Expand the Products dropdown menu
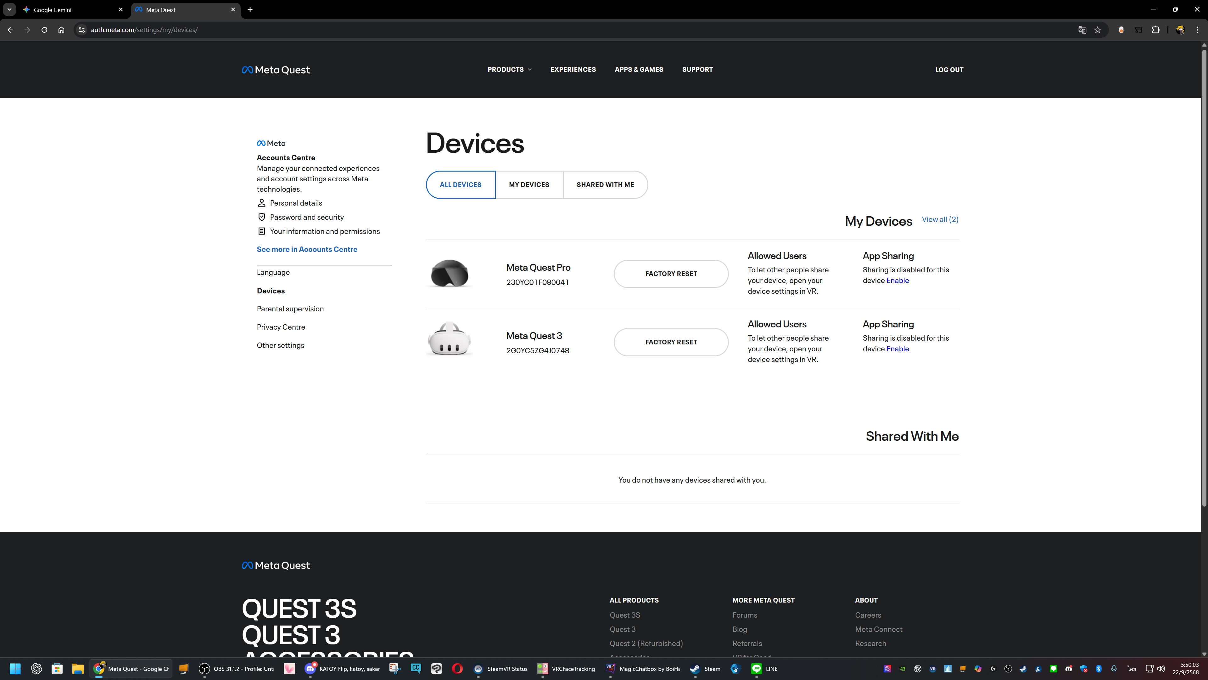1208x680 pixels. [x=509, y=70]
